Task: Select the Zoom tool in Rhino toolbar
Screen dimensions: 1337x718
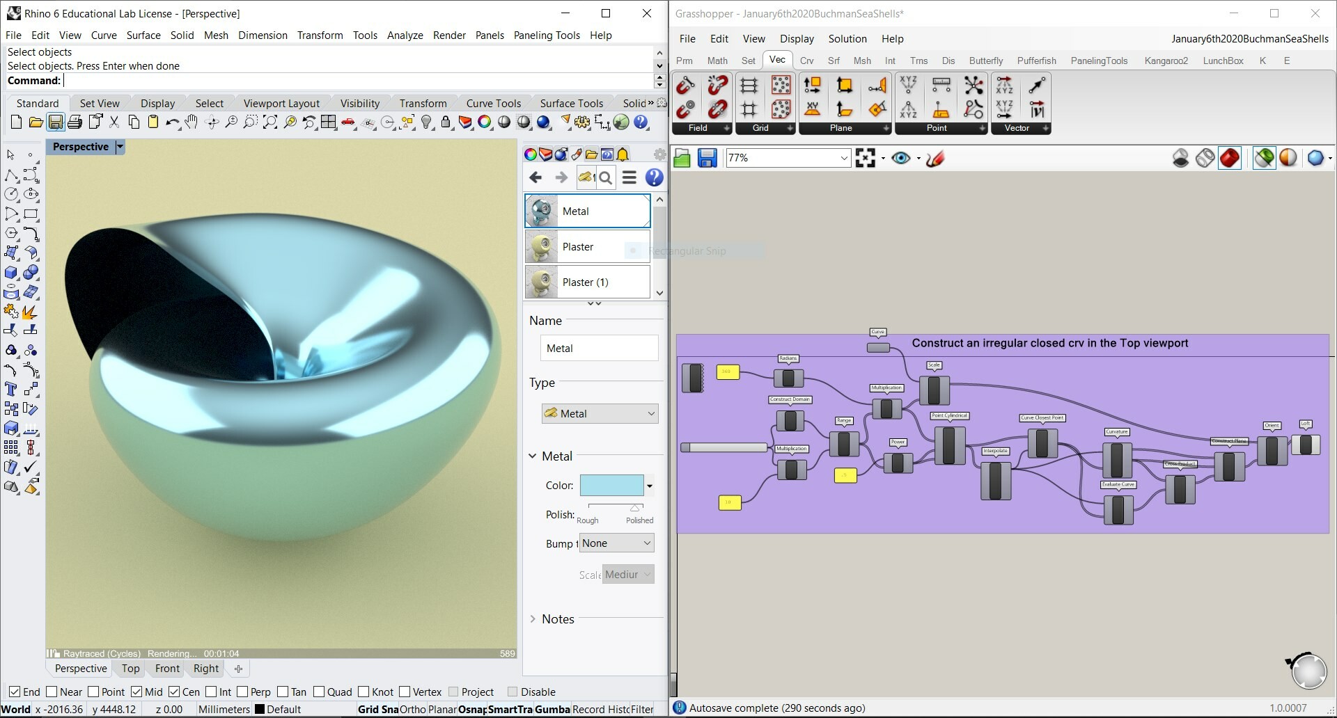Action: click(x=230, y=122)
